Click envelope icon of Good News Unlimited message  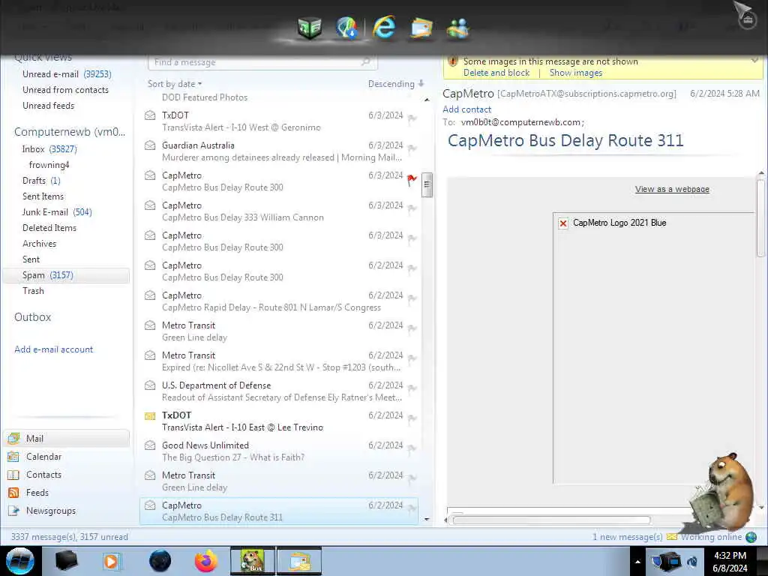coord(150,445)
